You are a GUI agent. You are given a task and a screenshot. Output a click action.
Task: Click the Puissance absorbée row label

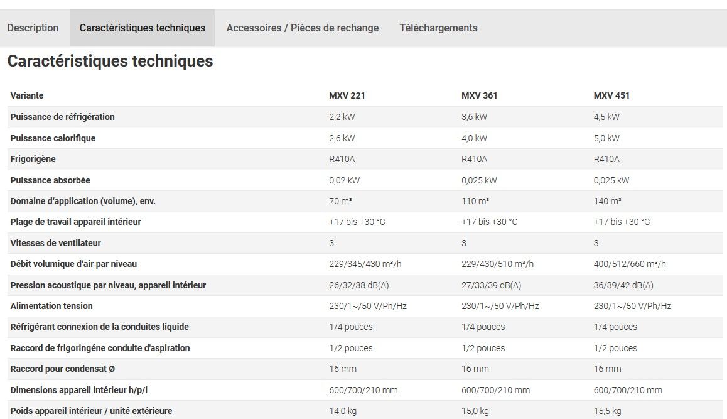click(50, 180)
